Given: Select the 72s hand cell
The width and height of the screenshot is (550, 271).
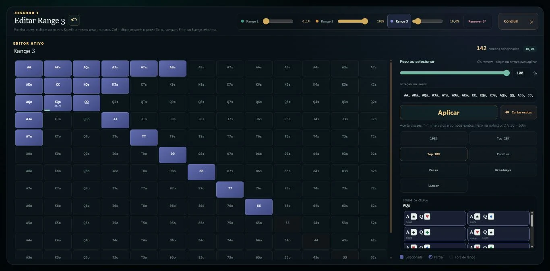Looking at the screenshot, I should point(374,189).
